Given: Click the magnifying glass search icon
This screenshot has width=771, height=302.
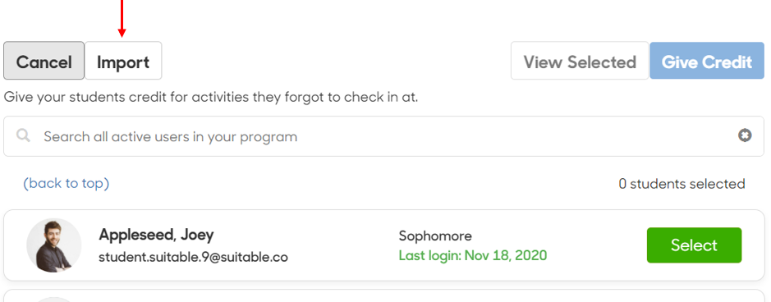Looking at the screenshot, I should pos(23,135).
